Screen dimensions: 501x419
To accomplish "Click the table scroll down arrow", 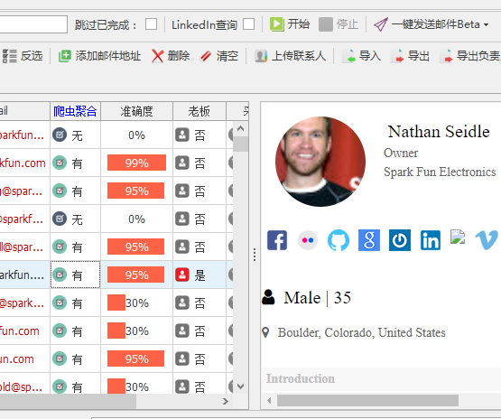I will point(241,386).
